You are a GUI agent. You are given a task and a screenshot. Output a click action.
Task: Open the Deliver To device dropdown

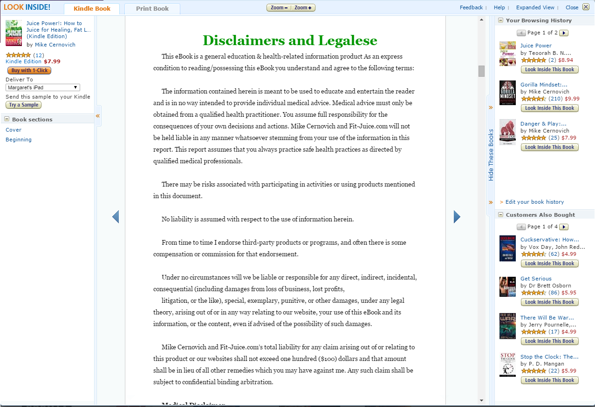tap(43, 87)
